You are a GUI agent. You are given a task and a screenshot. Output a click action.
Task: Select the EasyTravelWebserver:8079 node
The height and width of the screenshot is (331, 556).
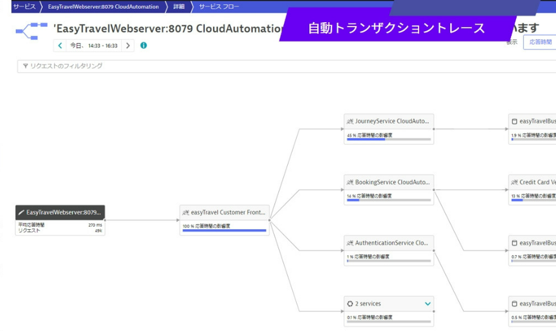(60, 220)
